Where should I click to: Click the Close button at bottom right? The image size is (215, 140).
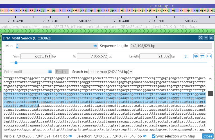pos(208,136)
